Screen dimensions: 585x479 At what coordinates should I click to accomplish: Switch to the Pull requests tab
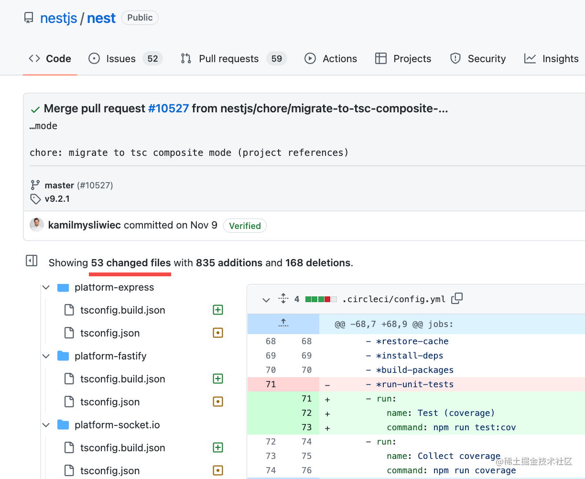[x=228, y=59]
